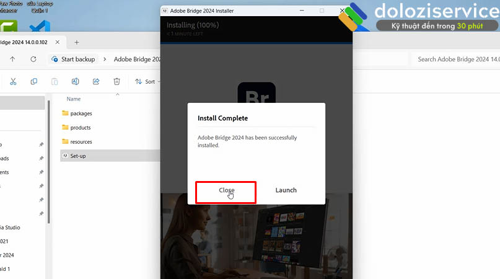The image size is (500, 279).
Task: Expand the breadcrumb chevron after Start backup
Action: [x=105, y=59]
